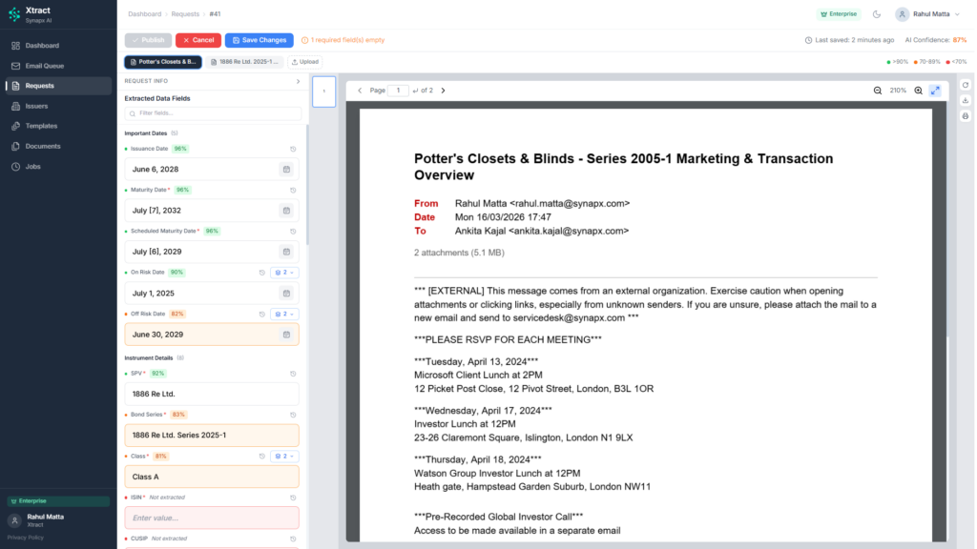The height and width of the screenshot is (549, 977).
Task: Open the calendar picker for Issuance Date
Action: coord(286,169)
